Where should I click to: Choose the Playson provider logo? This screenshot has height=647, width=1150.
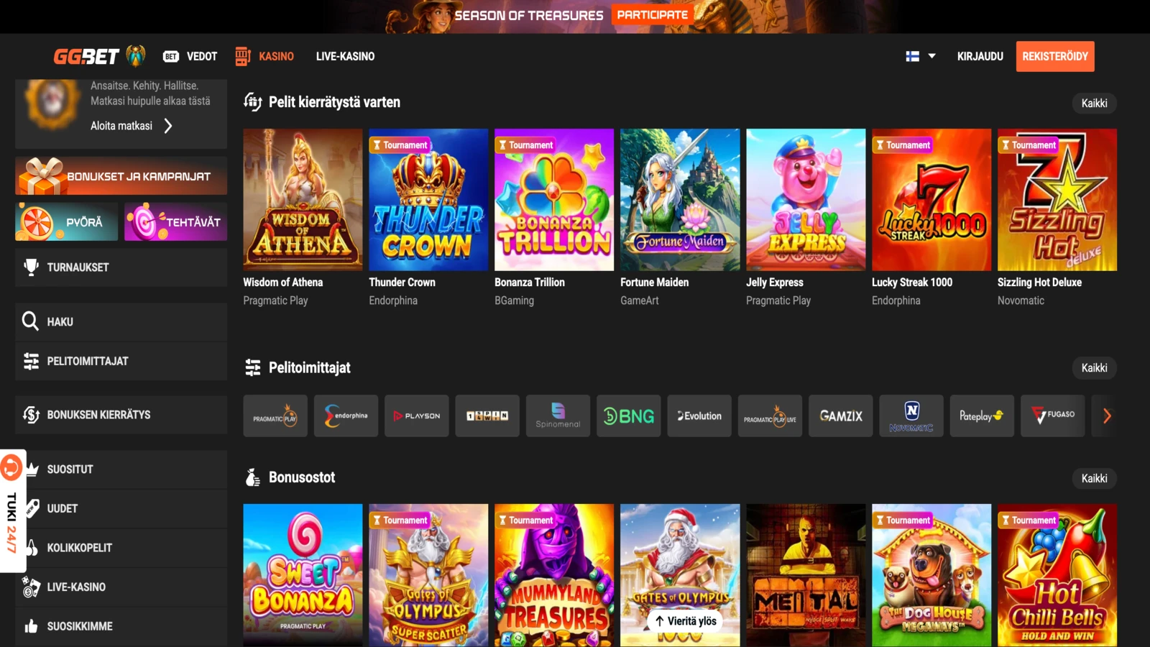pyautogui.click(x=417, y=416)
